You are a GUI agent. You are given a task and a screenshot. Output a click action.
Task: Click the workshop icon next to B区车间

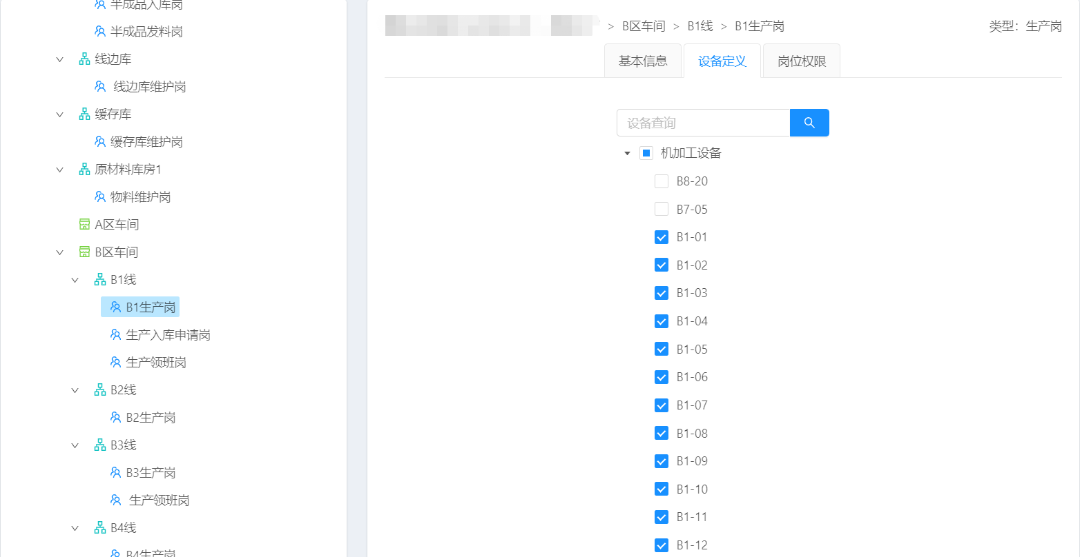click(x=84, y=252)
